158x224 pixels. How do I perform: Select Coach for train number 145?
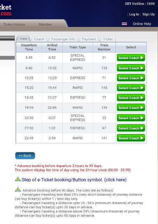pyautogui.click(x=131, y=88)
